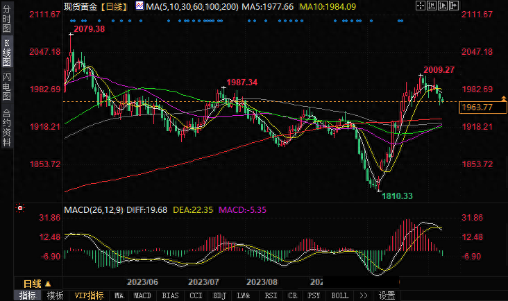
Task: Select the CCI indicator
Action: coord(196,295)
